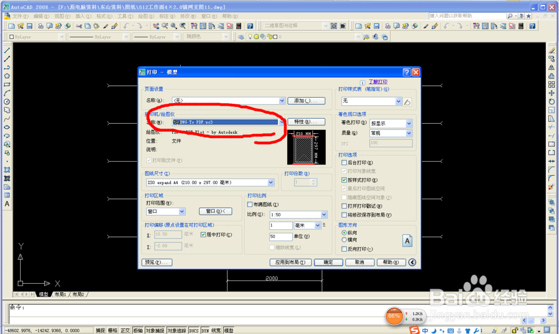Toggle the 按样式打印 checkbox
This screenshot has width=559, height=334.
tap(344, 180)
